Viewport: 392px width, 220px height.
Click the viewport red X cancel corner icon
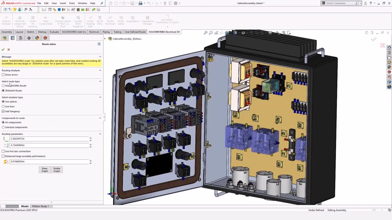click(x=383, y=45)
